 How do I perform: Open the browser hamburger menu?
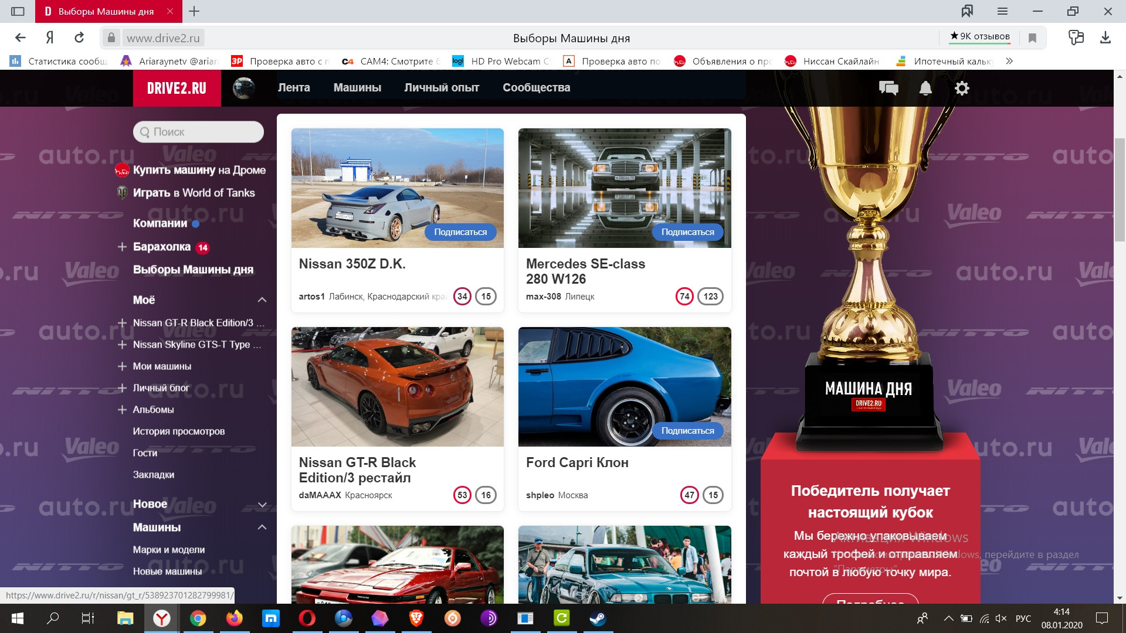tap(1002, 11)
